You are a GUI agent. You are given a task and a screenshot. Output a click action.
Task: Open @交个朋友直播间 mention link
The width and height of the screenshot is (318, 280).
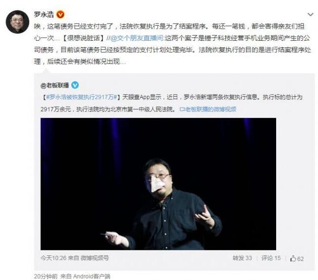[x=137, y=38]
